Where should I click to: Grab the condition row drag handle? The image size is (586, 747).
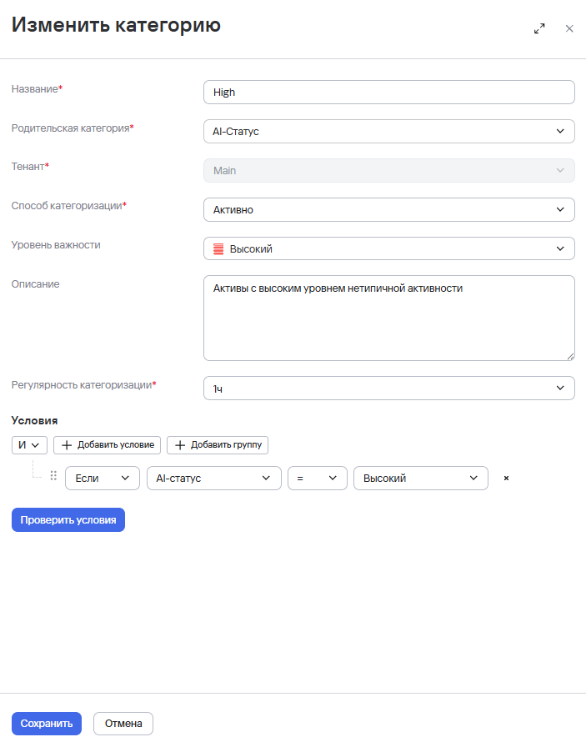coord(53,475)
